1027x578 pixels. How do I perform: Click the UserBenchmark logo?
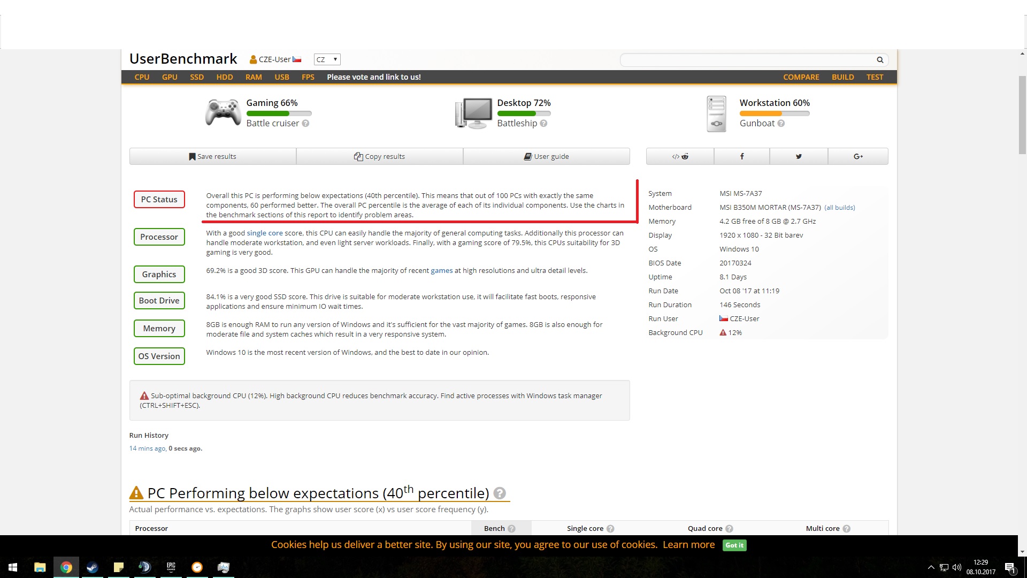click(x=183, y=59)
